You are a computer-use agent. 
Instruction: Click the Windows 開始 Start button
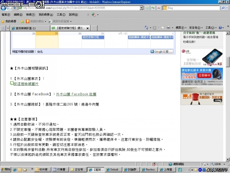[6, 169]
